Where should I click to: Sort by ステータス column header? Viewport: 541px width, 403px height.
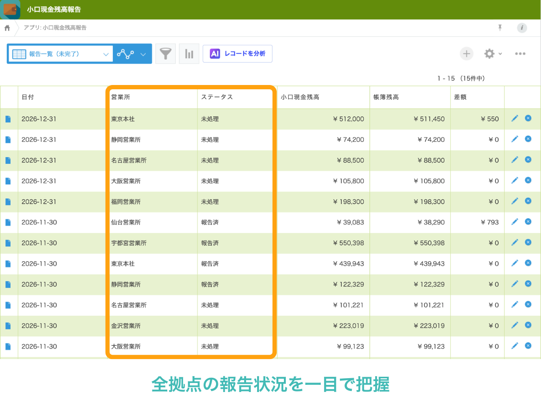tap(217, 97)
